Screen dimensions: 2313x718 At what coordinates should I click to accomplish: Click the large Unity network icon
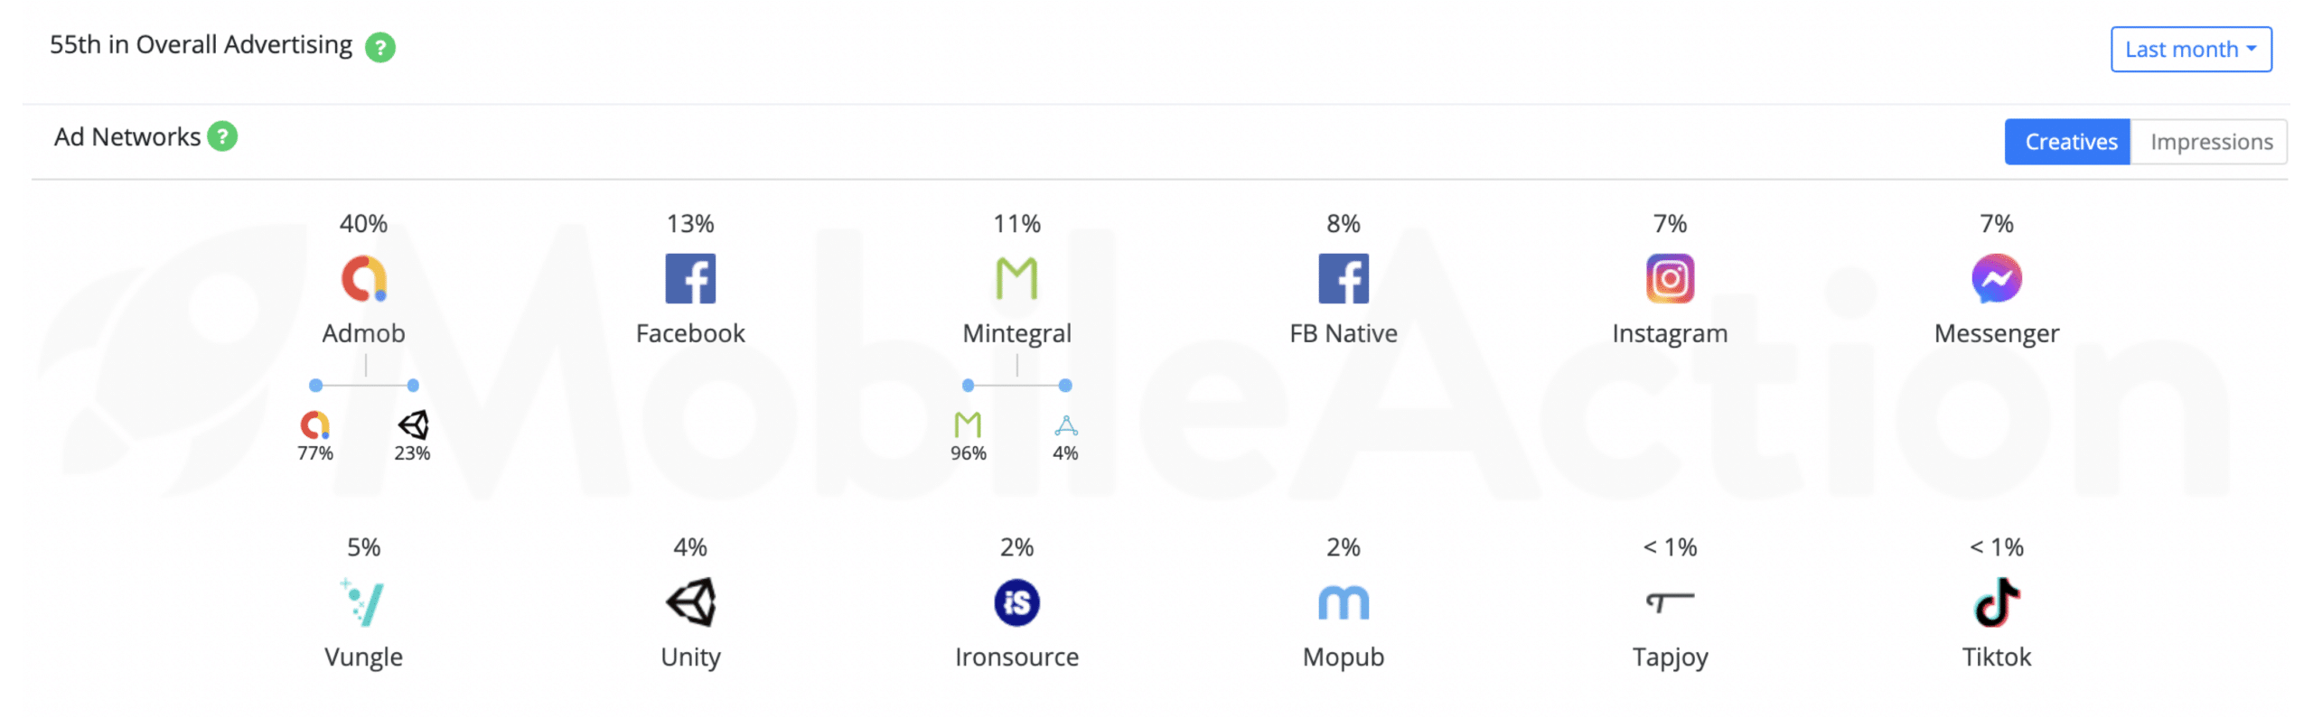pos(689,601)
